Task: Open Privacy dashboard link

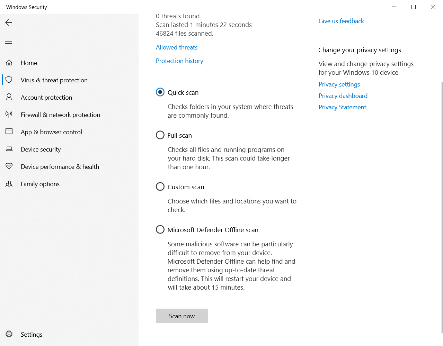Action: point(343,96)
